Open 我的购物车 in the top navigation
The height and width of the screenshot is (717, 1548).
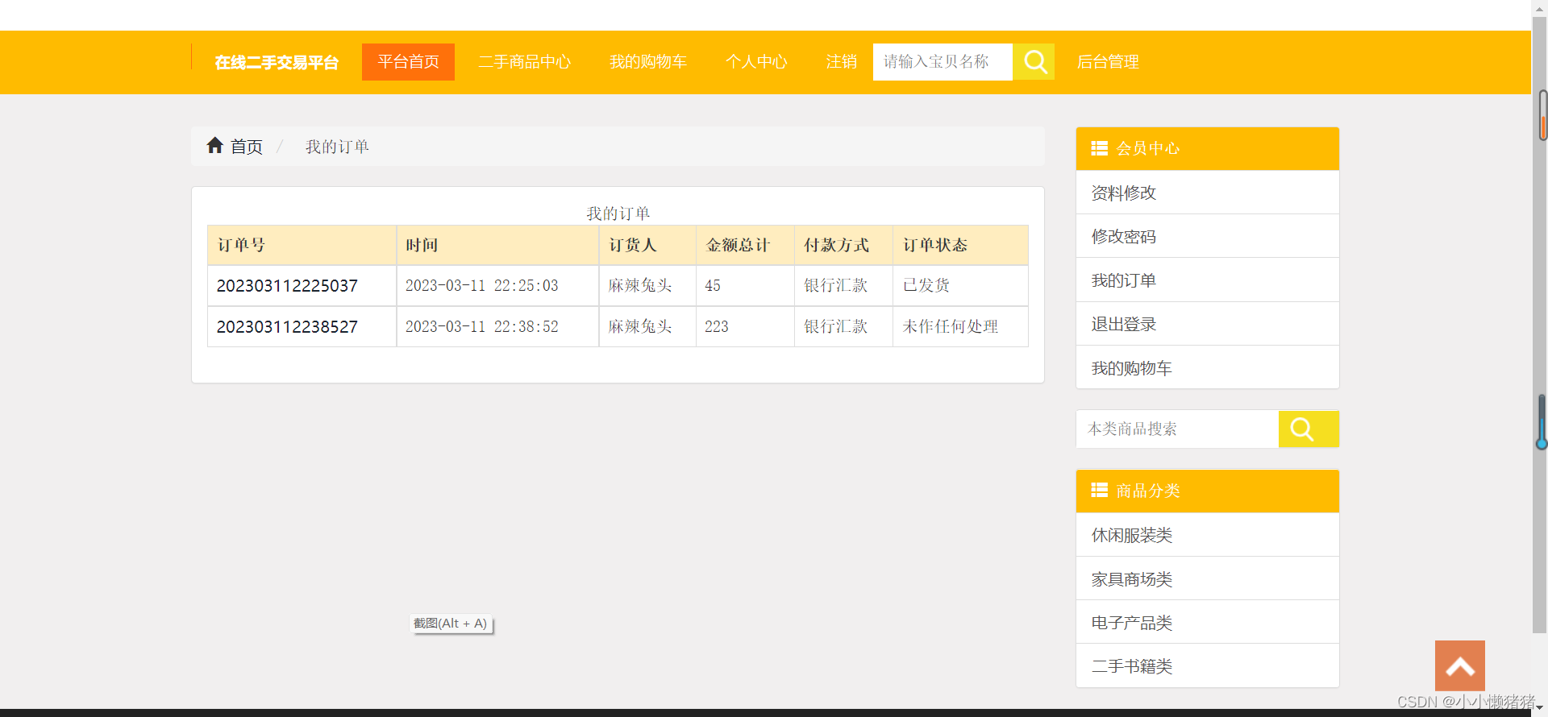pos(647,62)
